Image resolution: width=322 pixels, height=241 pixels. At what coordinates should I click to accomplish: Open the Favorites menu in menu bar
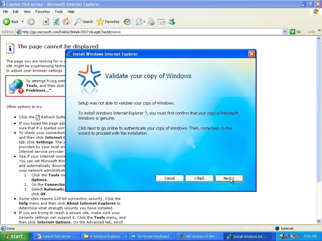point(42,12)
